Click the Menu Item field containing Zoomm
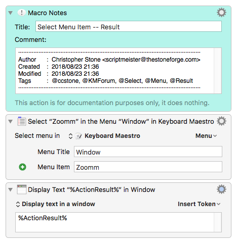237x245 pixels. [148, 167]
